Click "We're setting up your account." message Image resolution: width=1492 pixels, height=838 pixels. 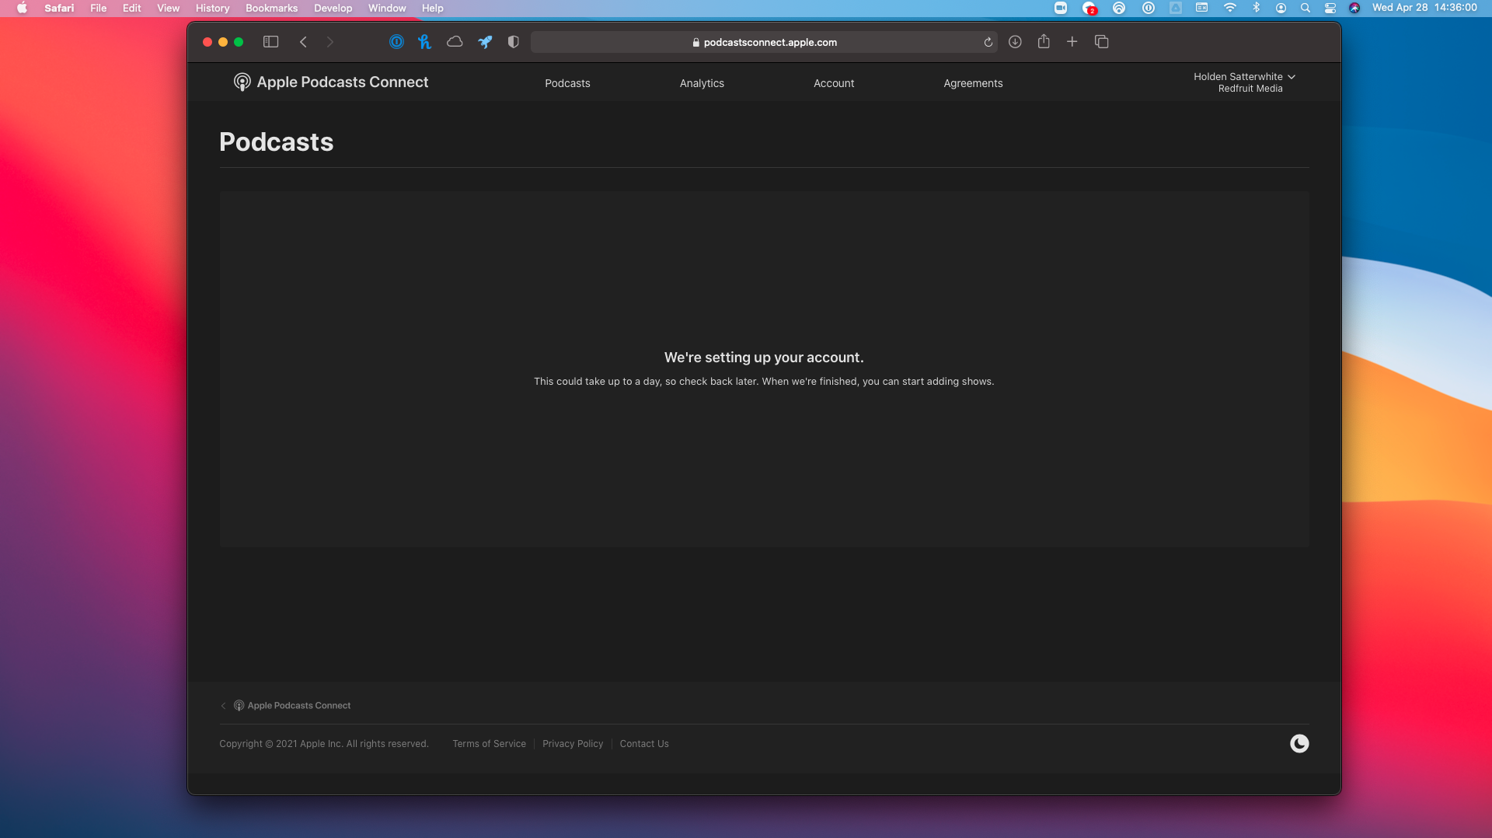[764, 358]
